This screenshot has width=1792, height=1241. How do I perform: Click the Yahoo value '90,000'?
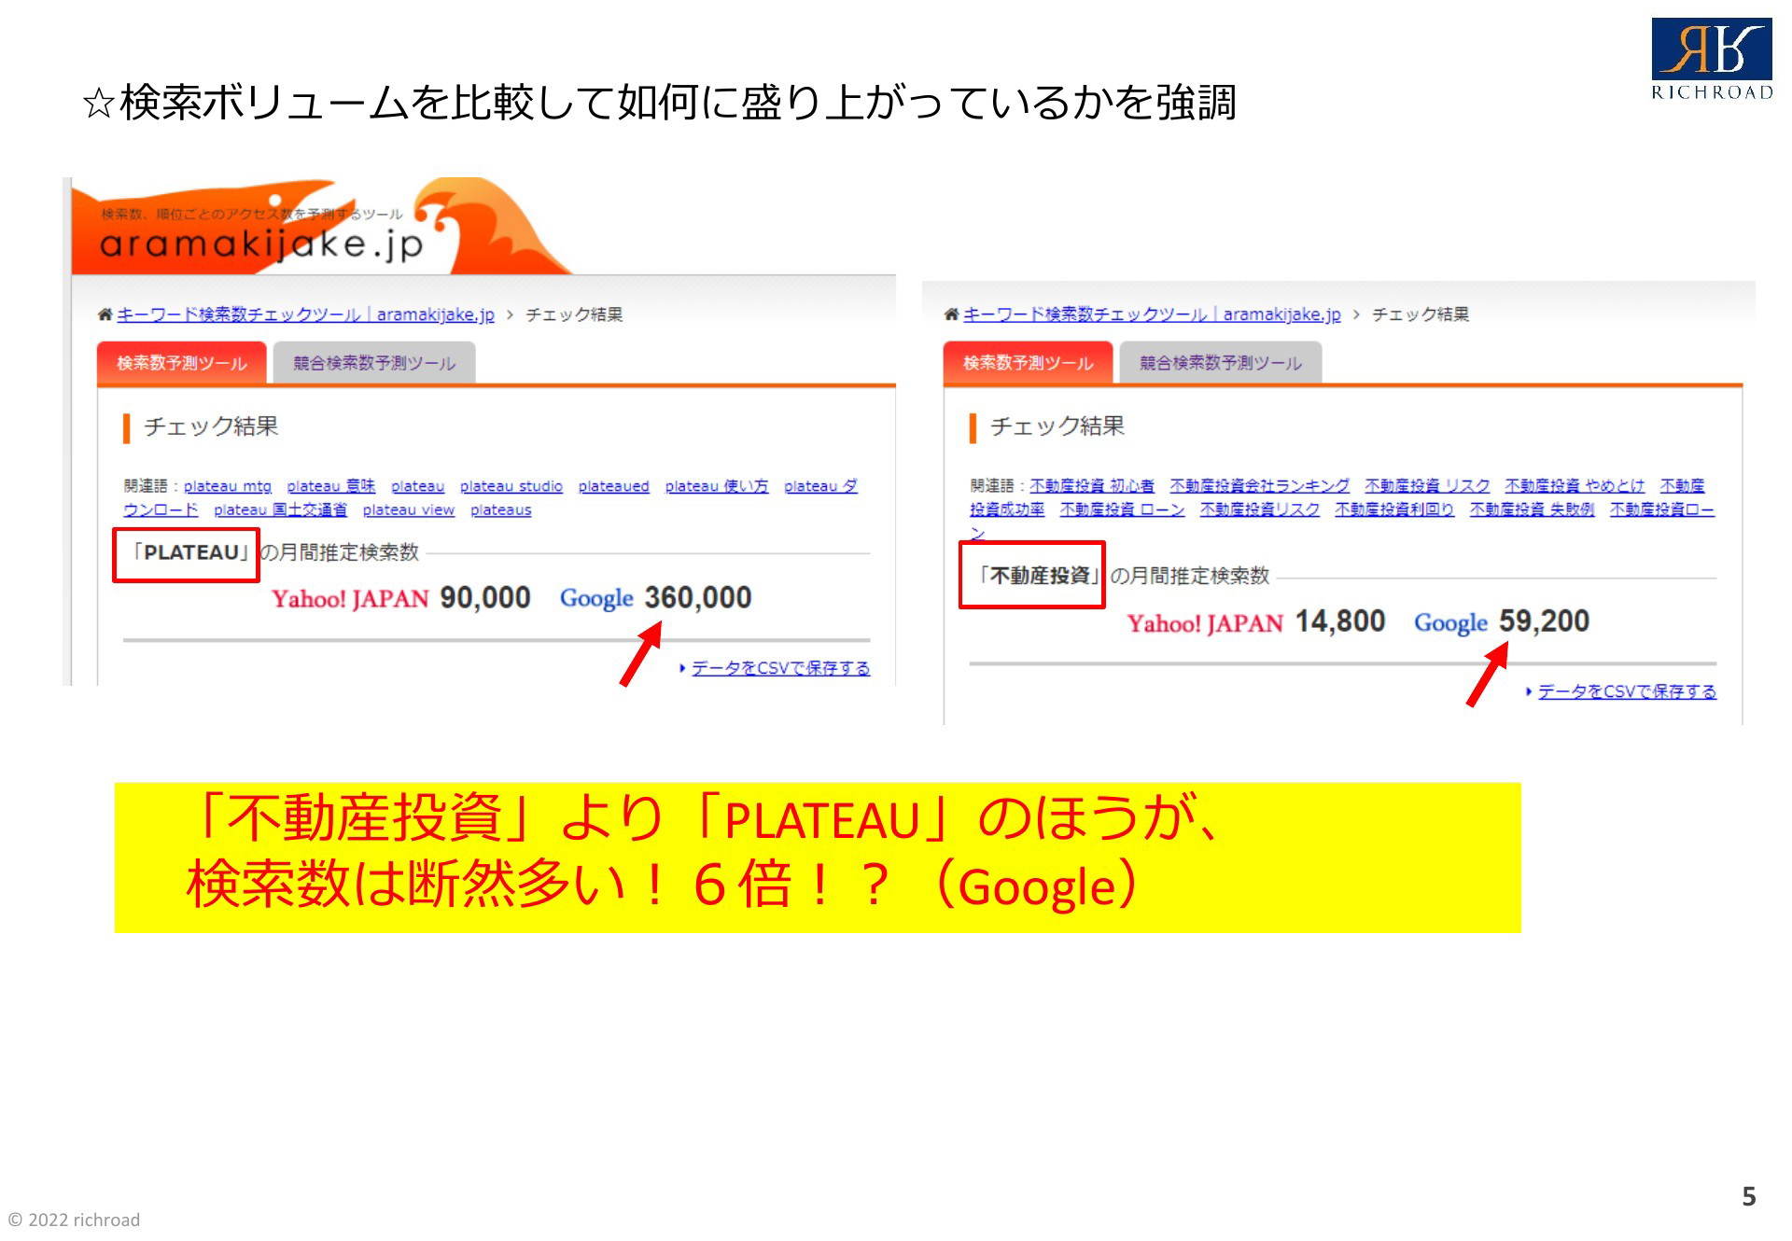(x=485, y=597)
